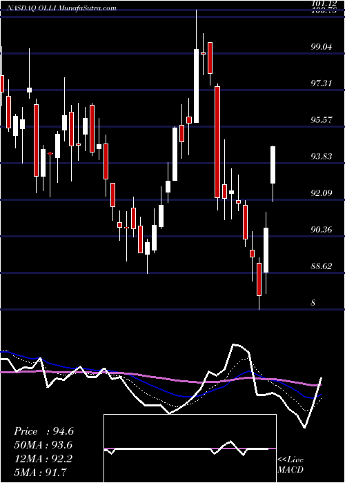Viewport: 345px width, 483px height.
Task: Click the 5MA : 91.7 value
Action: point(41,472)
